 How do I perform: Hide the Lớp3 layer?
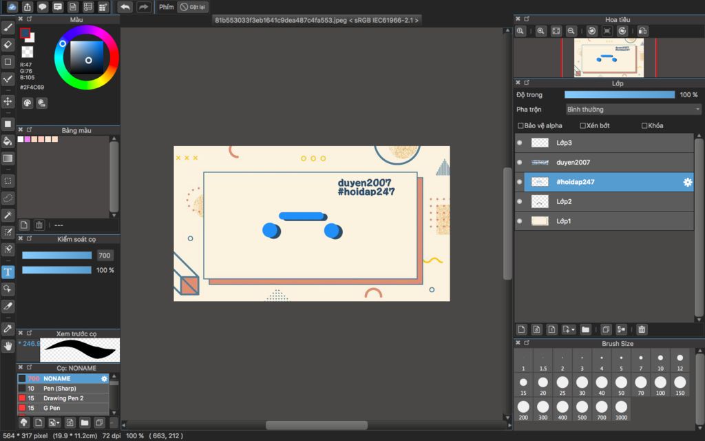coord(520,143)
